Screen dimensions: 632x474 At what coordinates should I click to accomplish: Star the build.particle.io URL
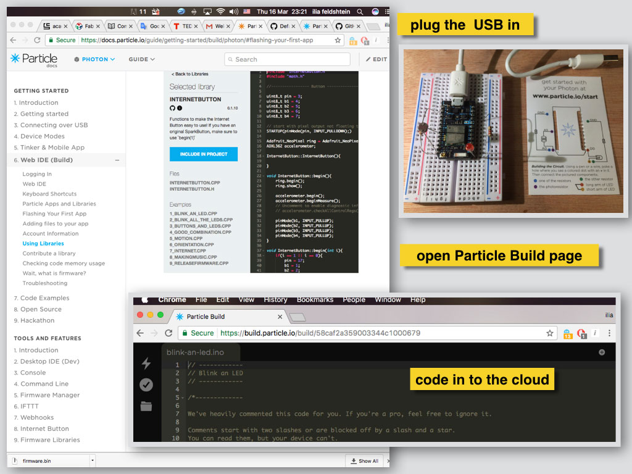tap(550, 333)
